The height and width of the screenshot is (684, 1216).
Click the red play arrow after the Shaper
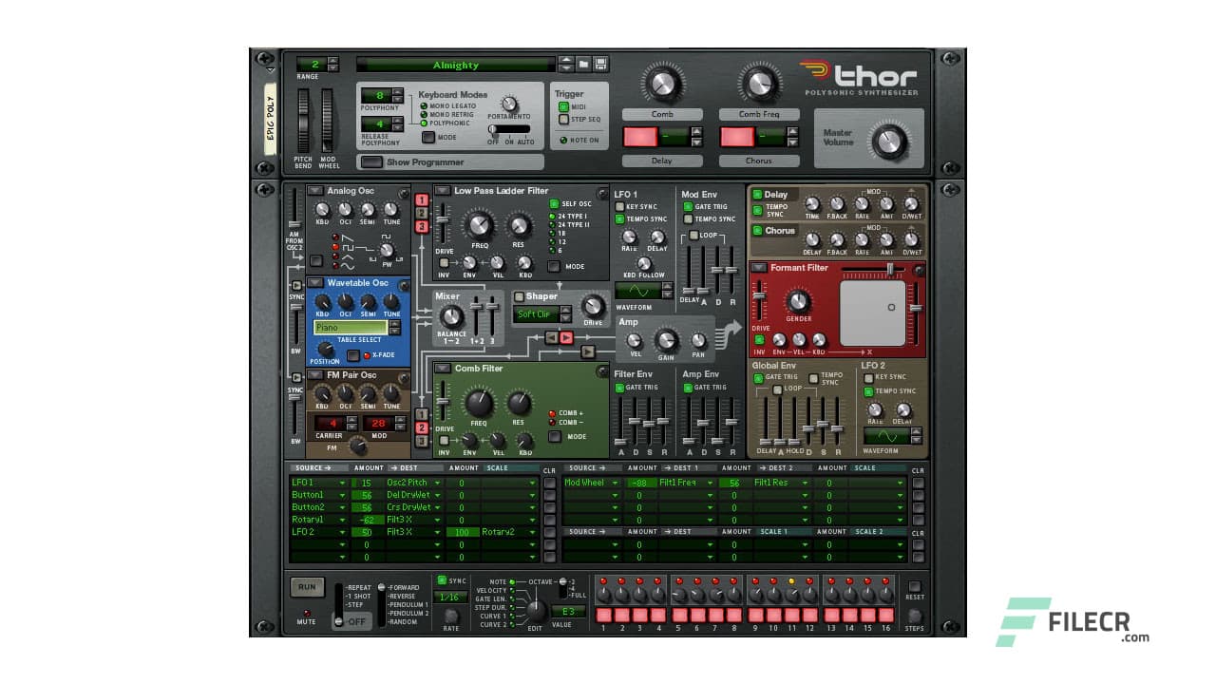coord(566,337)
